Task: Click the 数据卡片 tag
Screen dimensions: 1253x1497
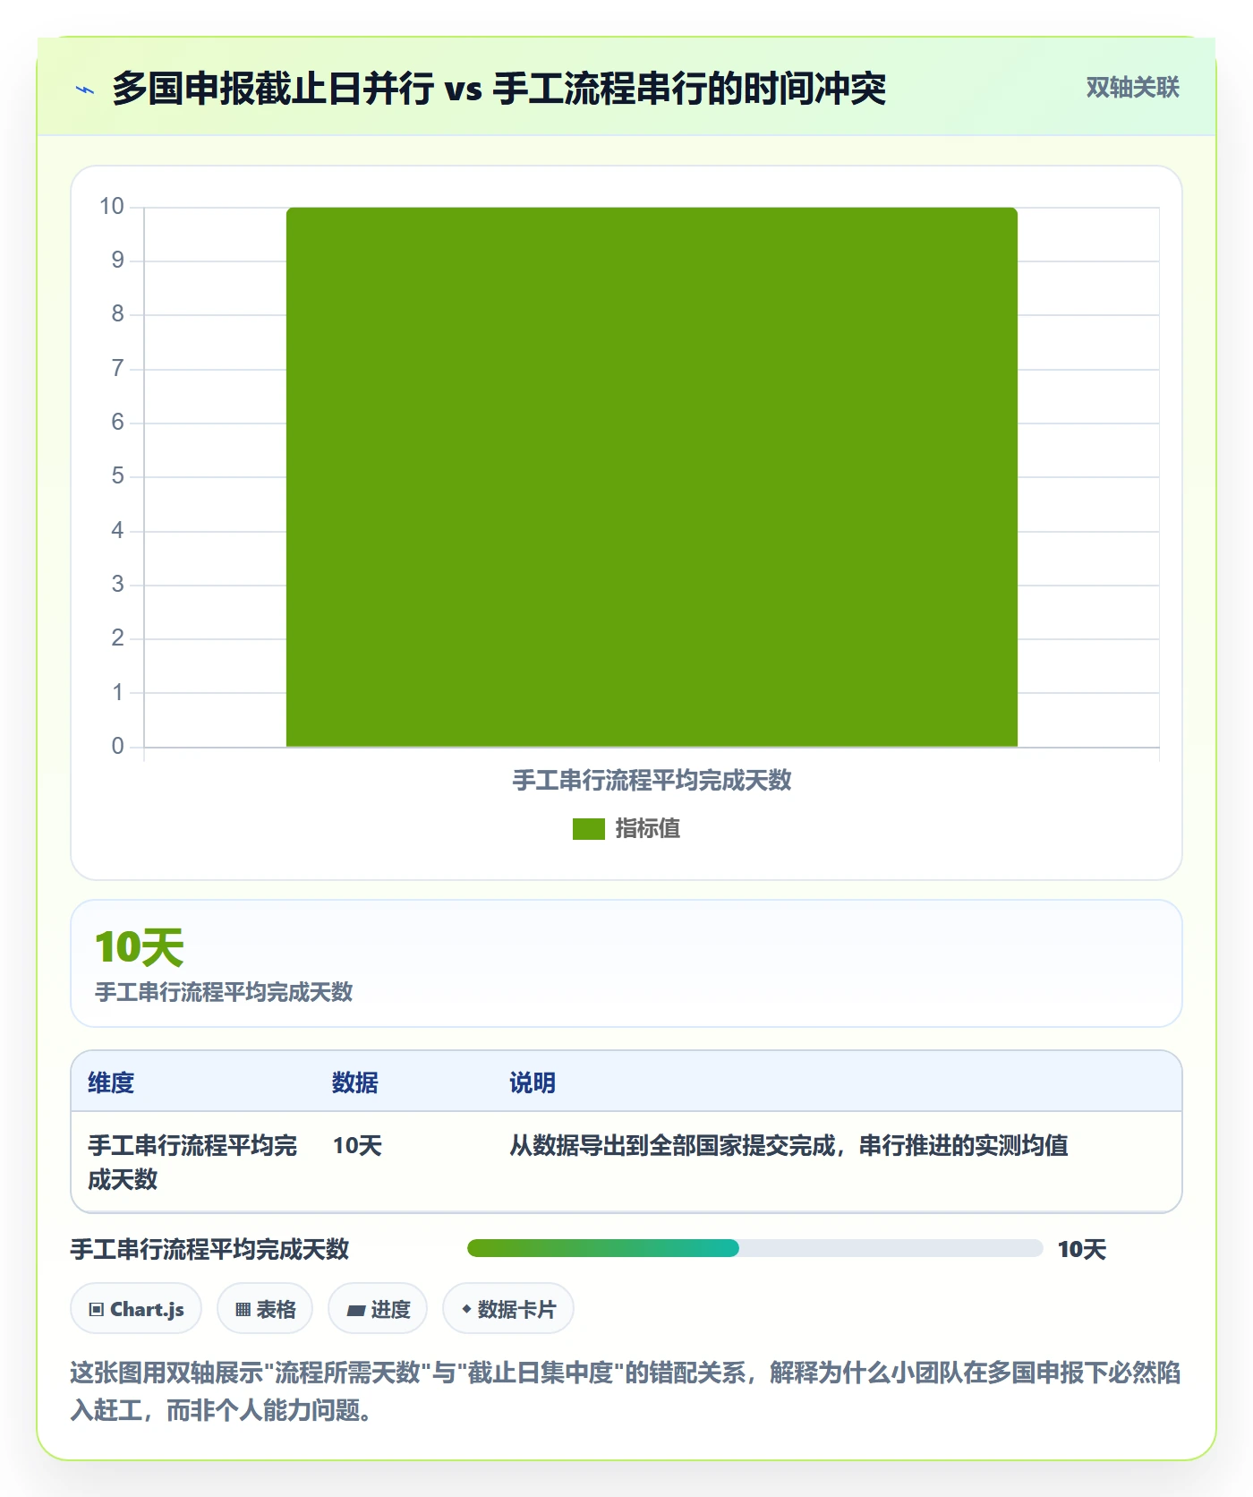Action: pos(508,1309)
